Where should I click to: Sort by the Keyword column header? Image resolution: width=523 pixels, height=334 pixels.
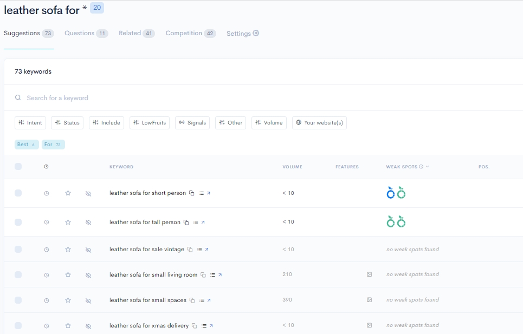(x=121, y=167)
